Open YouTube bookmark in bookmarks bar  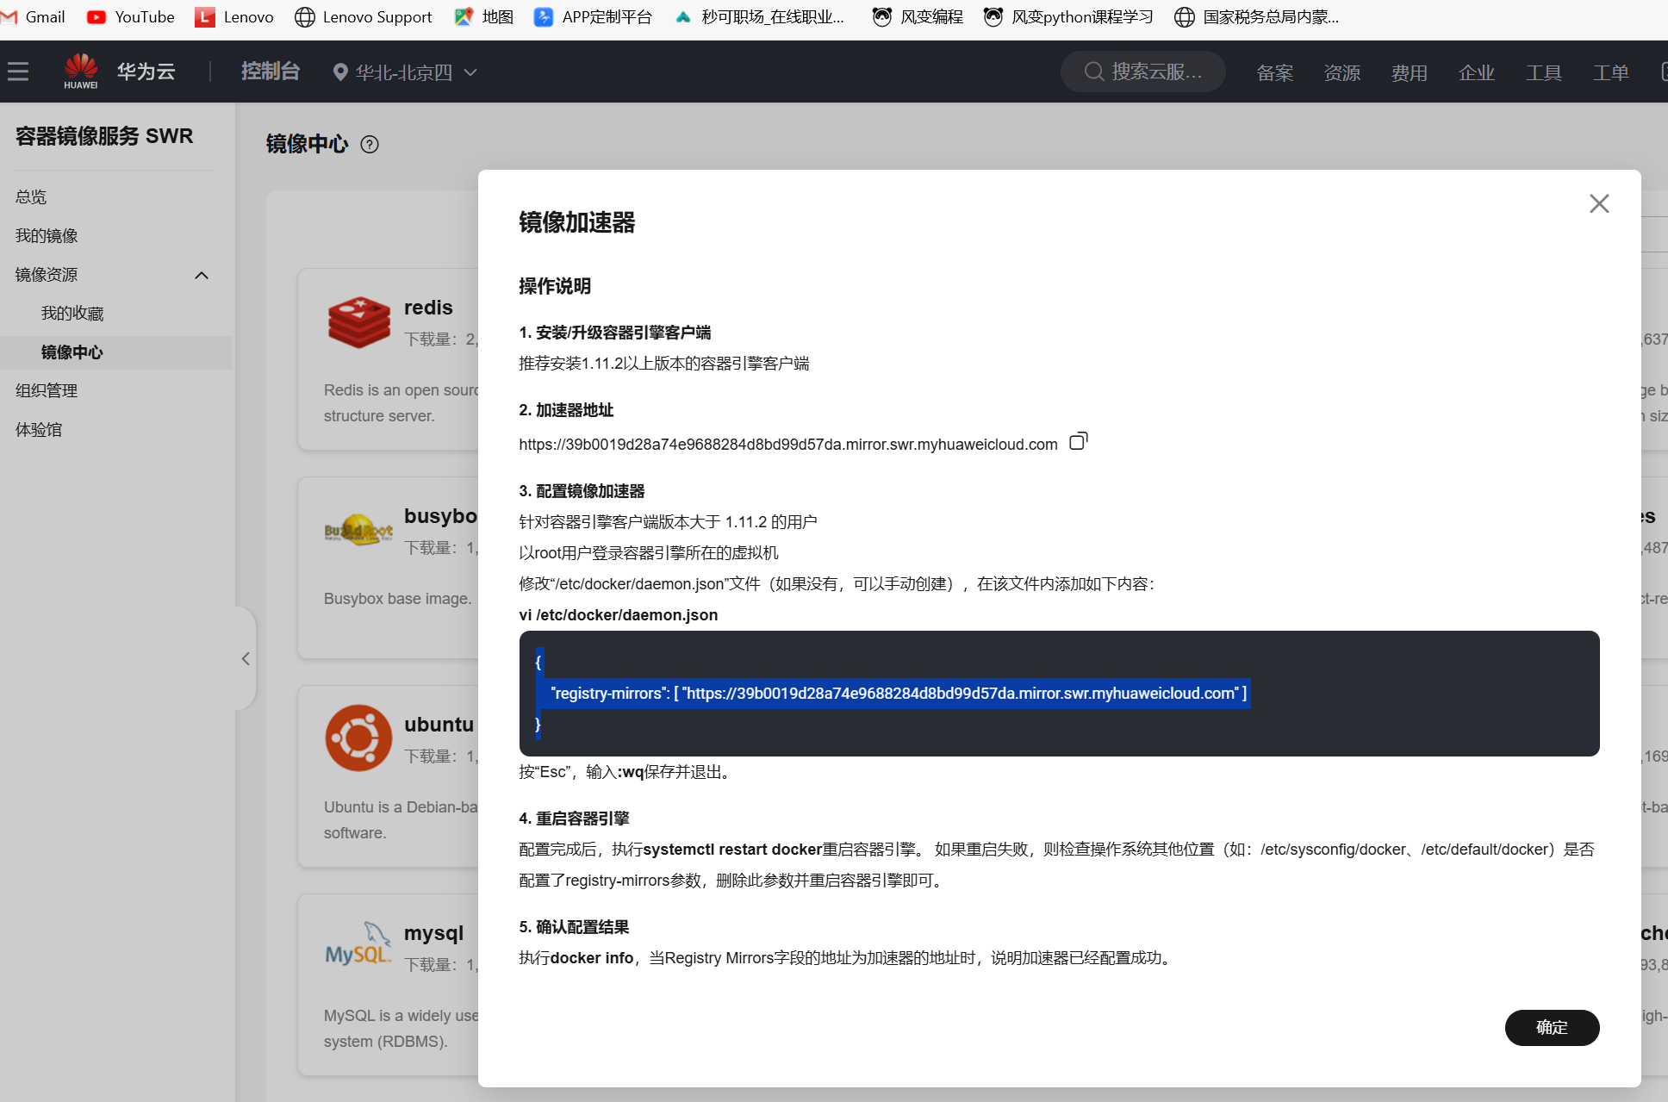(131, 17)
